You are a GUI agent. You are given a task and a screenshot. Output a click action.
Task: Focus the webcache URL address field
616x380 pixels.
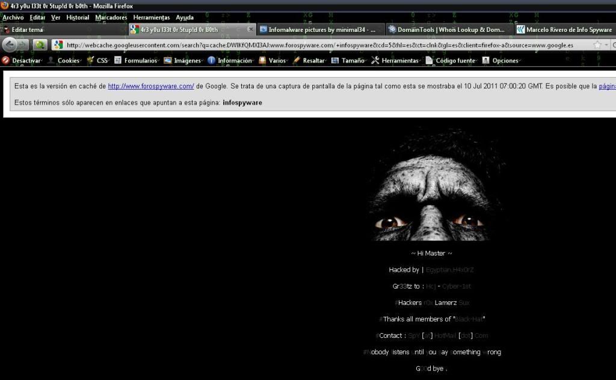coord(320,45)
